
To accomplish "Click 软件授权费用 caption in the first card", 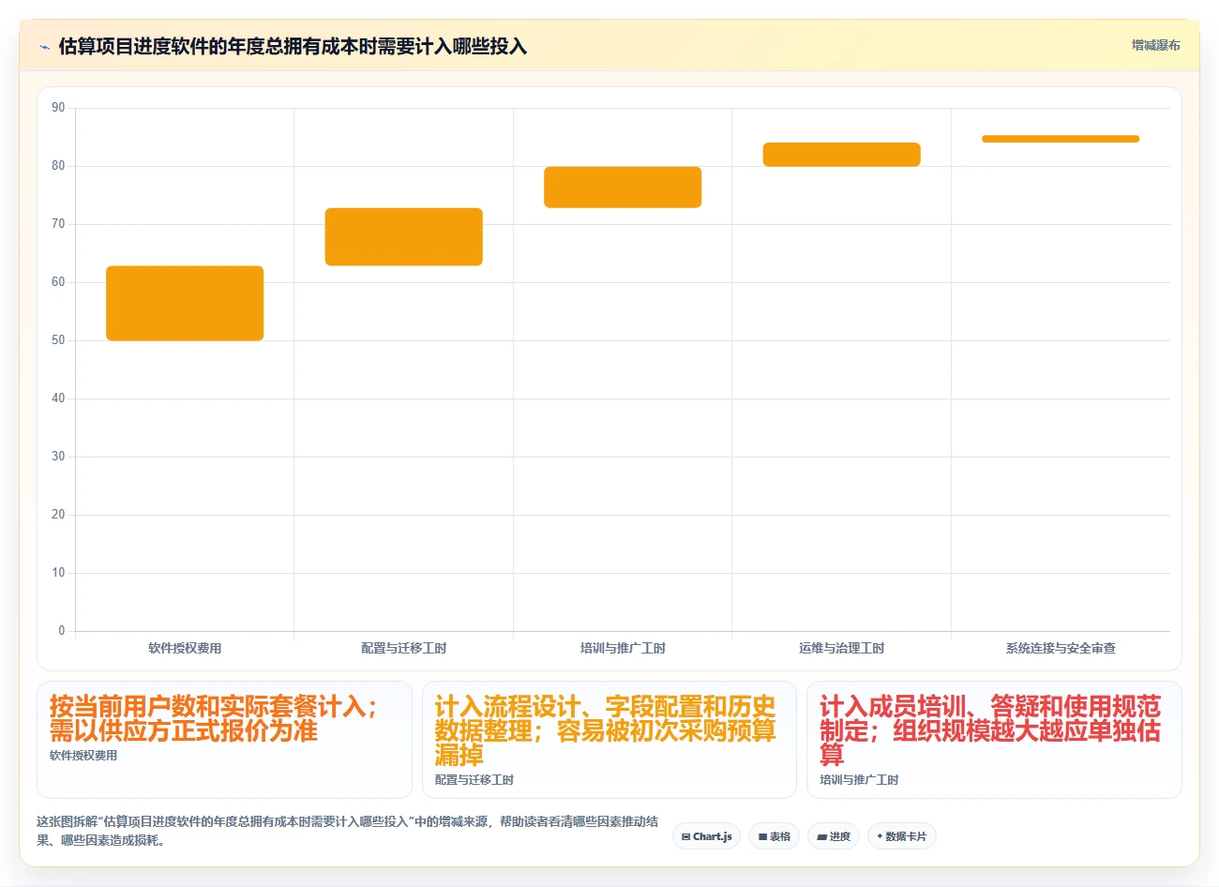I will point(83,756).
